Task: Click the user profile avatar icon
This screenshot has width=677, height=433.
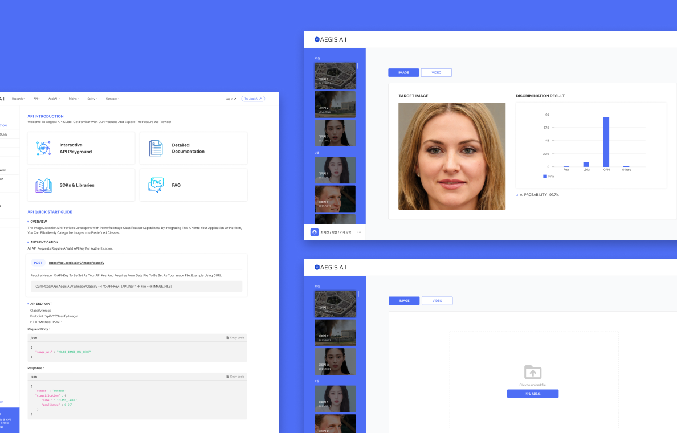Action: click(315, 232)
